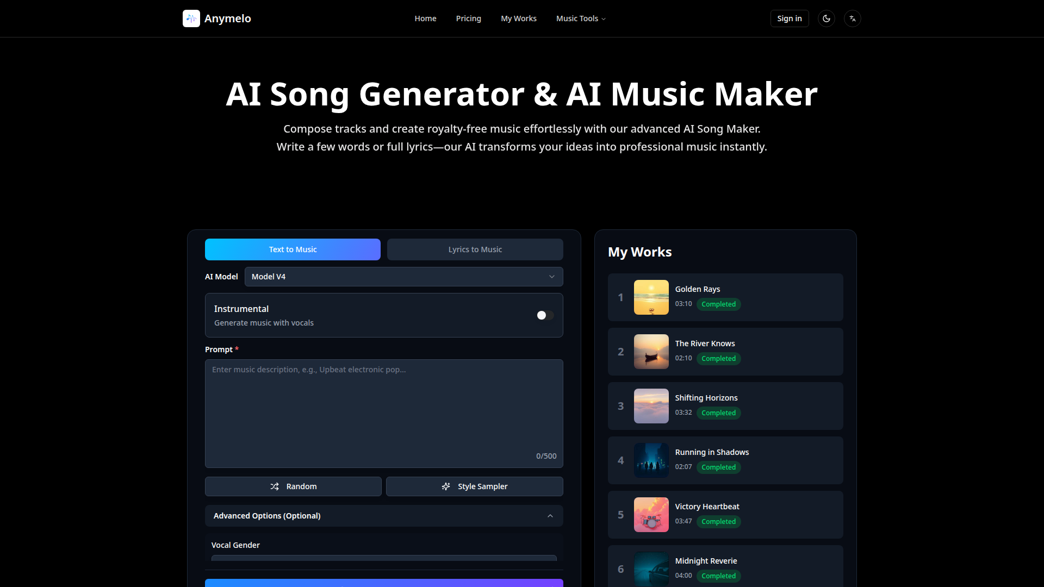The height and width of the screenshot is (587, 1044).
Task: Select the Shifting Horizons cover thumbnail
Action: pos(651,406)
